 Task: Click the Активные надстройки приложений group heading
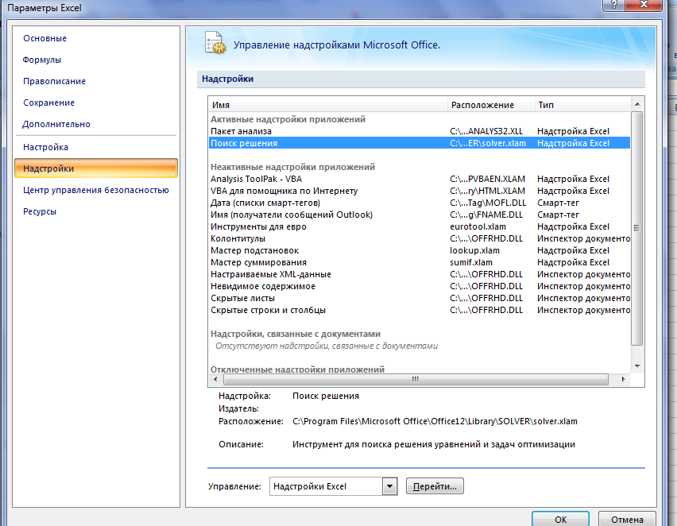tap(288, 119)
